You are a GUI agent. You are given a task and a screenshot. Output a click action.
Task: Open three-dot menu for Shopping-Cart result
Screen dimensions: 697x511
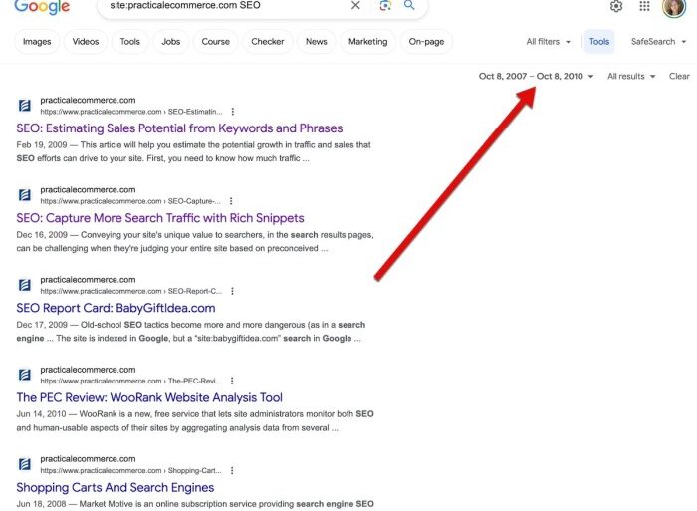[232, 470]
